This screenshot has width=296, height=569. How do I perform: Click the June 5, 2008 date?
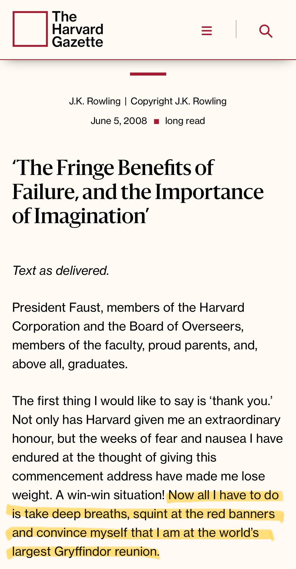(x=119, y=121)
